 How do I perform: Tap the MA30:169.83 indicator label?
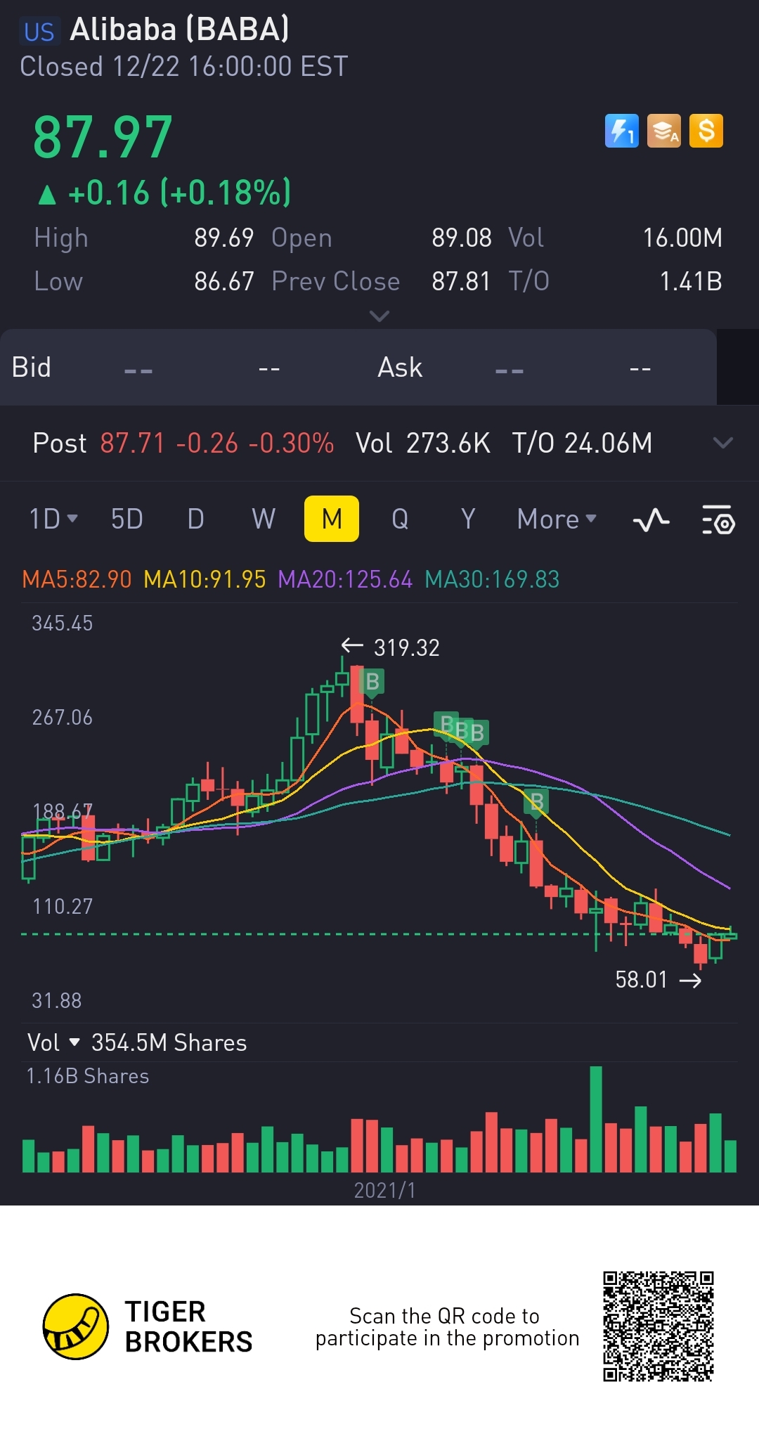[492, 579]
